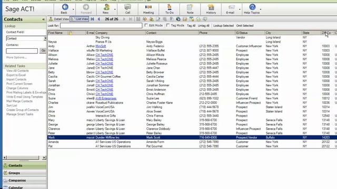Click the Tag All button
Image resolution: width=337 pixels, height=189 pixels.
(x=191, y=26)
